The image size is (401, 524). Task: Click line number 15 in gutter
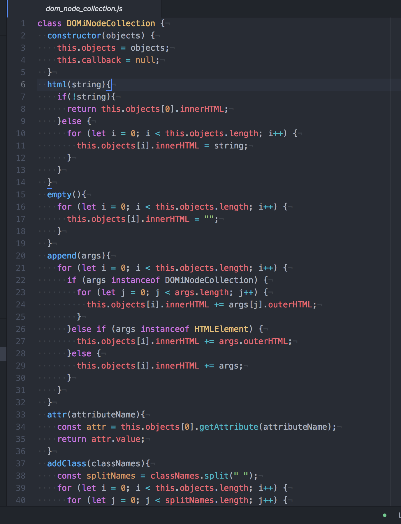[x=21, y=194]
